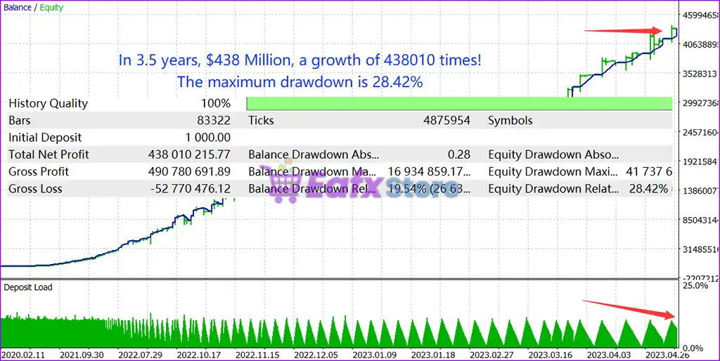Click the Symbols label
Screen dimensions: 720x361
click(x=510, y=121)
